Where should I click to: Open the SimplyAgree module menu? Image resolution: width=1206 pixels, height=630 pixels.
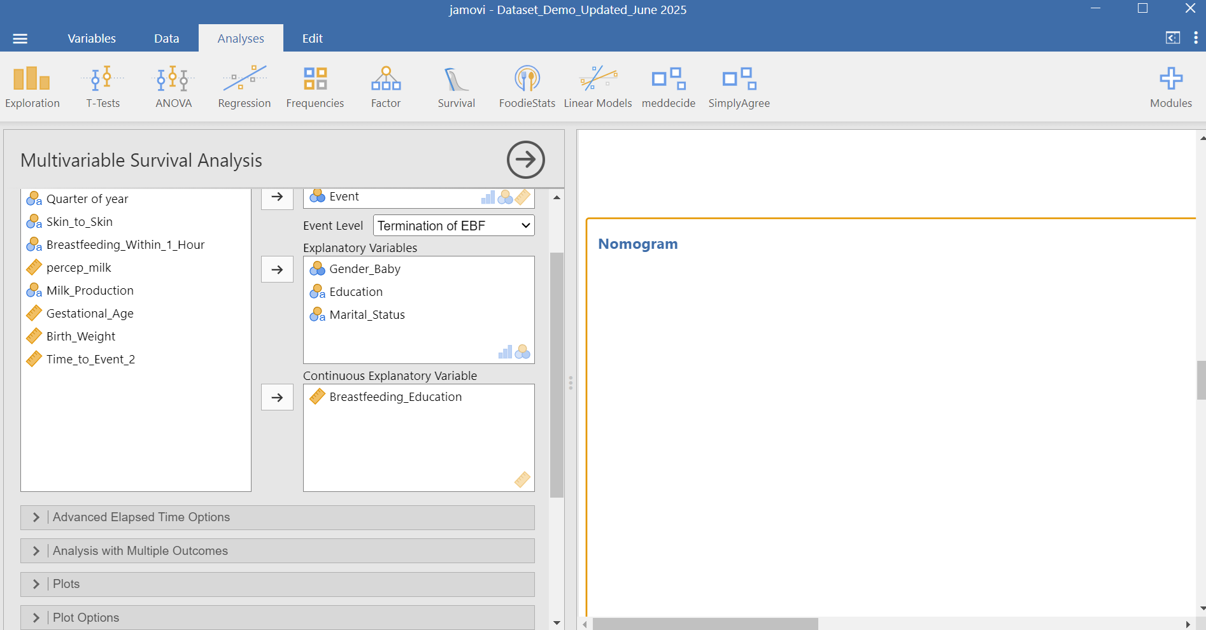739,87
